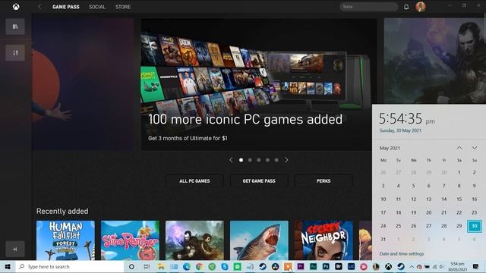486x273 pixels.
Task: Show hidden system tray icons
Action: pos(412,266)
